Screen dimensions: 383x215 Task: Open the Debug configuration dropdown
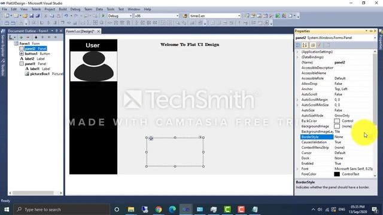[x=130, y=16]
